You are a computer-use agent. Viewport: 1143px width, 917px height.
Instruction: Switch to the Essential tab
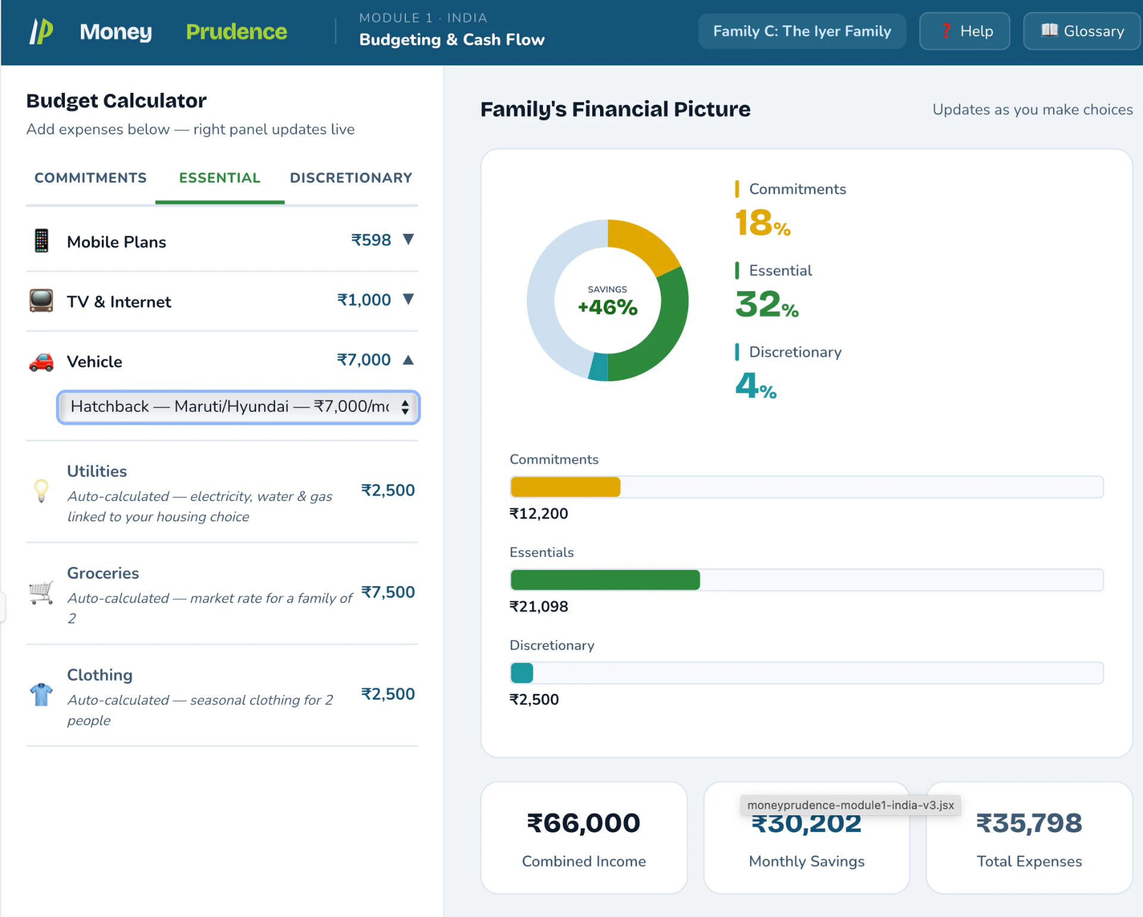(220, 178)
